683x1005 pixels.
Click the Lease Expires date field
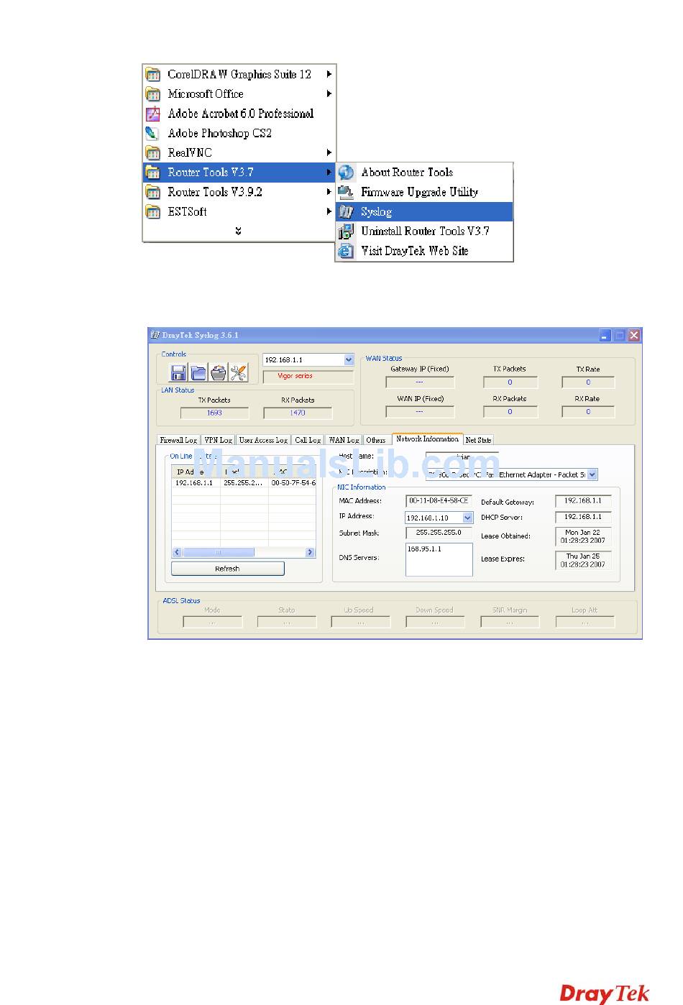[x=583, y=560]
